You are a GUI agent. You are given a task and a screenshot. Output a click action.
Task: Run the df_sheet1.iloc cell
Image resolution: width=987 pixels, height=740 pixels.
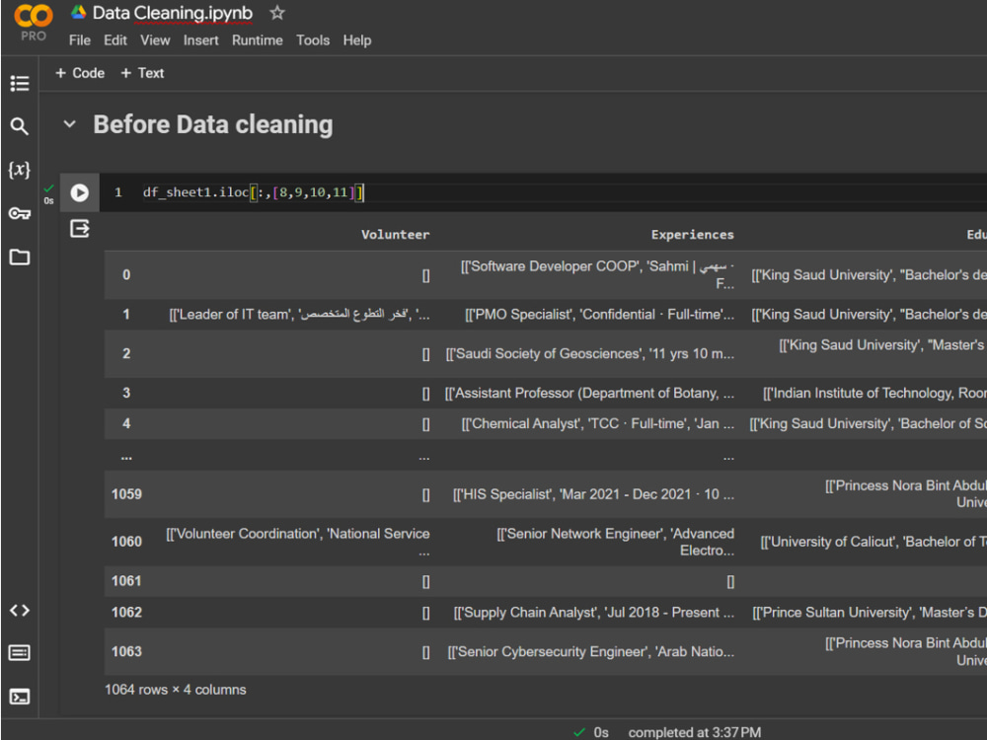[x=79, y=192]
